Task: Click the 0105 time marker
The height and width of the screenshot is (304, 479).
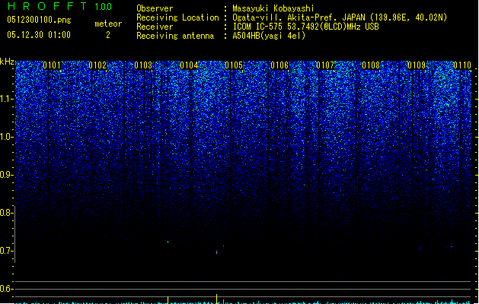Action: 234,65
